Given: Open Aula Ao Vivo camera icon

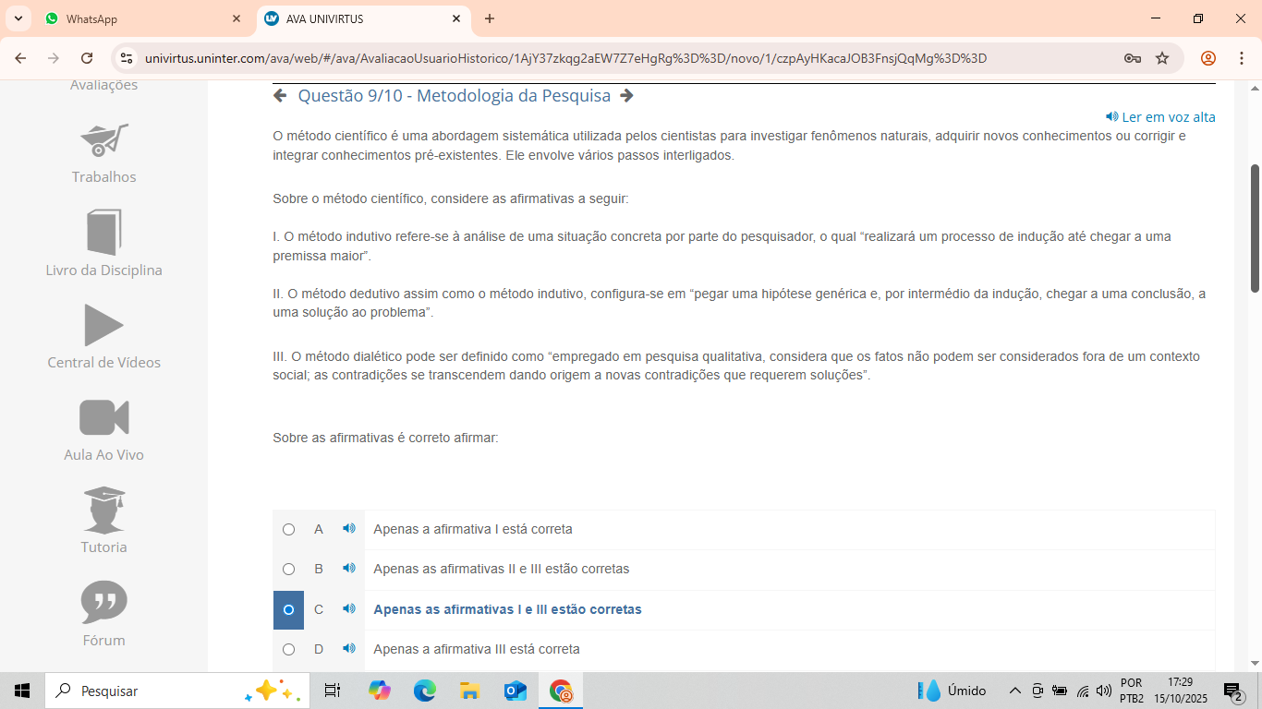Looking at the screenshot, I should coord(104,417).
